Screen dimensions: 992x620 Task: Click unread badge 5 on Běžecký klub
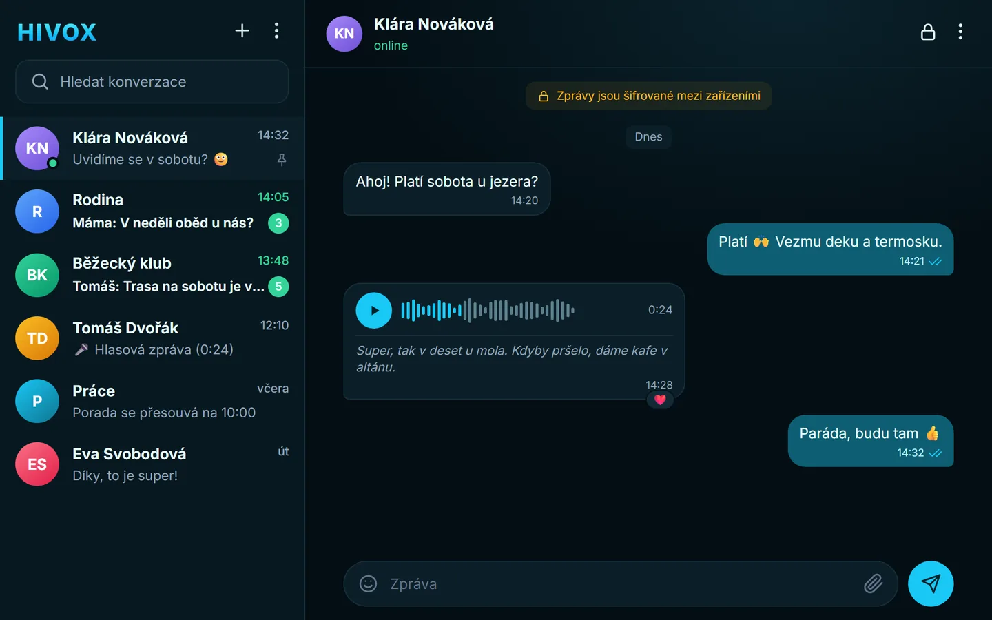coord(278,286)
